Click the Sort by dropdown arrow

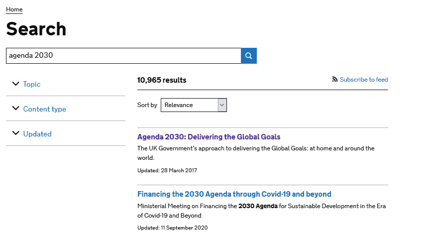tap(222, 105)
